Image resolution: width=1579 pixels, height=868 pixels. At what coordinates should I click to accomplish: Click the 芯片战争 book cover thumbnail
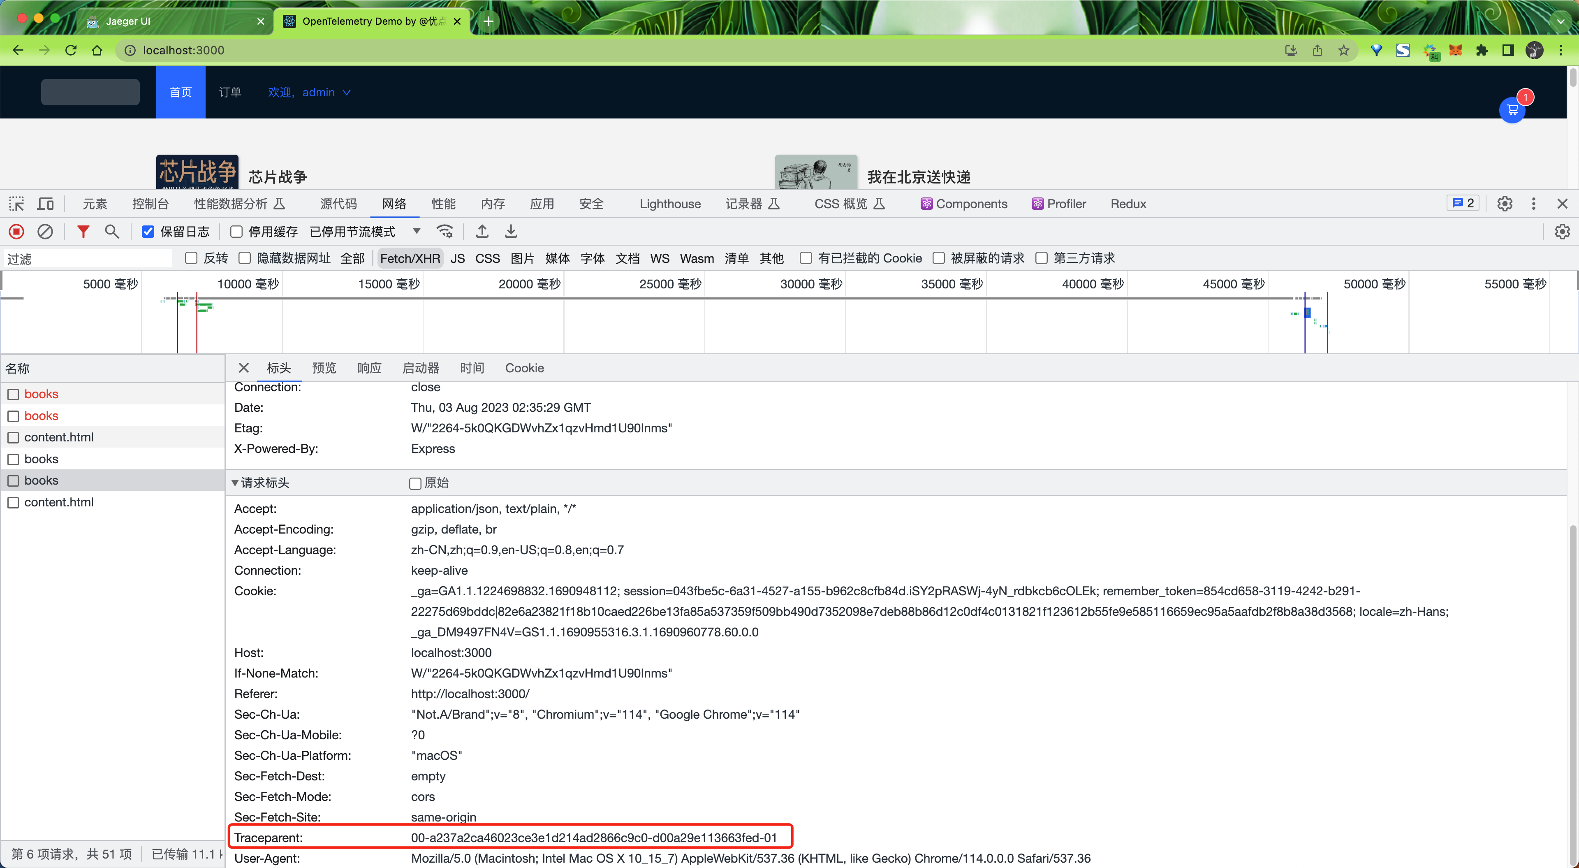coord(197,172)
